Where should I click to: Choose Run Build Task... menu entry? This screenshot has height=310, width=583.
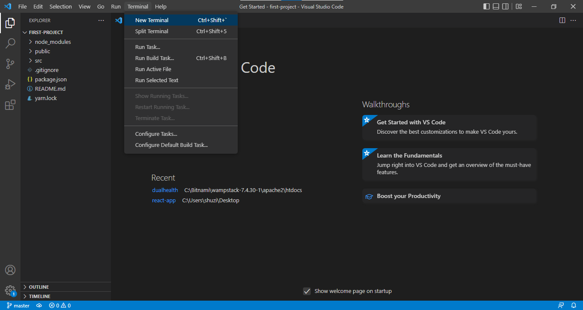[x=181, y=58]
